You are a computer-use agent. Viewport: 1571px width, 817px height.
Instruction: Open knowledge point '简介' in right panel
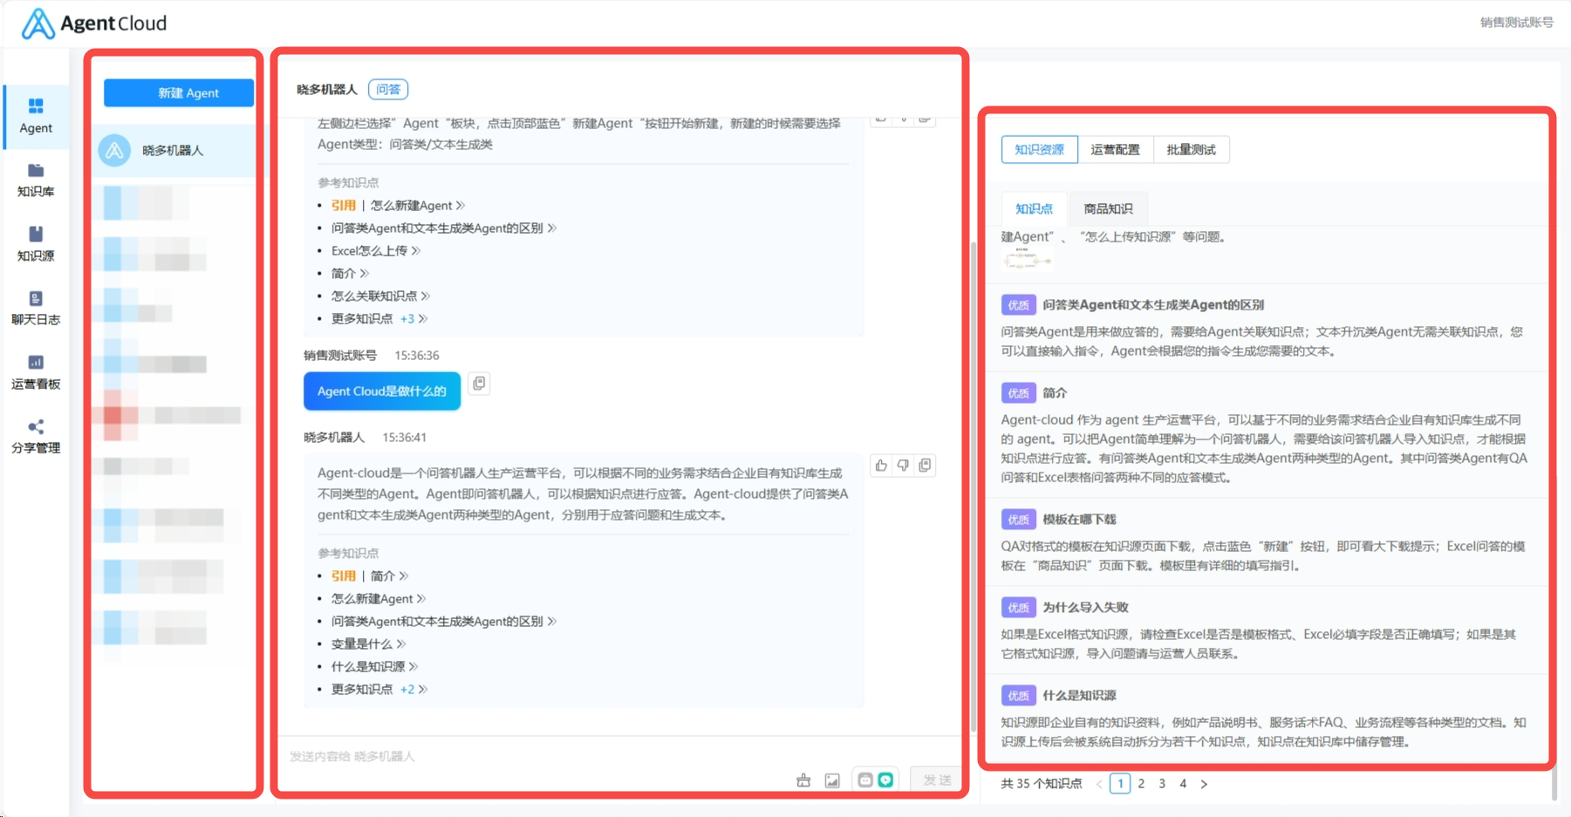click(x=1055, y=392)
